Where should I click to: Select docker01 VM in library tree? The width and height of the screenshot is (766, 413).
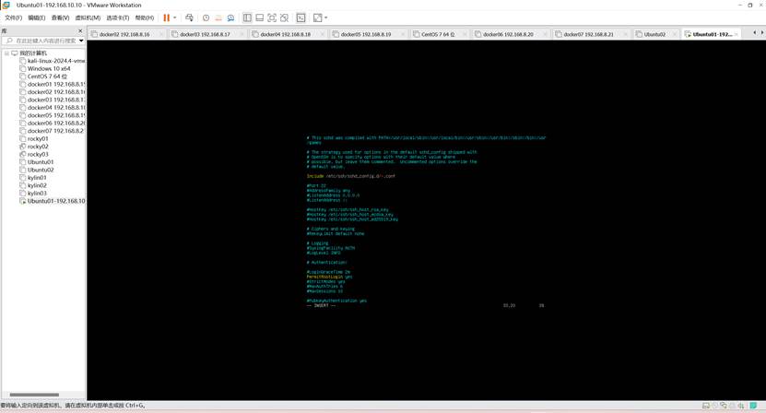[55, 84]
